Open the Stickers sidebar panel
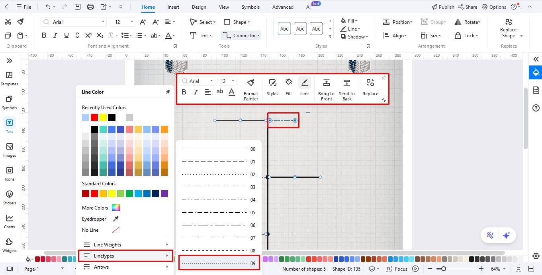 pyautogui.click(x=10, y=197)
